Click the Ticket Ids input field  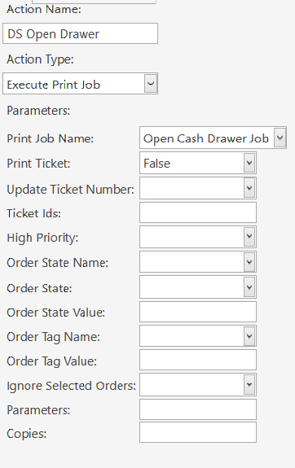pos(198,212)
